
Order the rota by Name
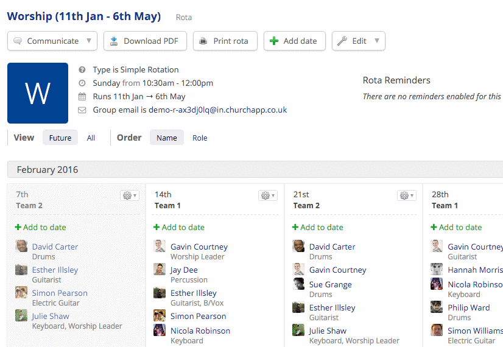coord(167,138)
